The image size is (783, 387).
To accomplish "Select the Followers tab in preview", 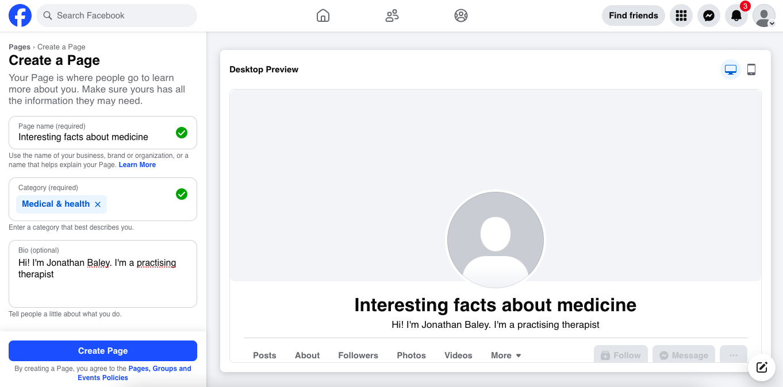I will (358, 355).
